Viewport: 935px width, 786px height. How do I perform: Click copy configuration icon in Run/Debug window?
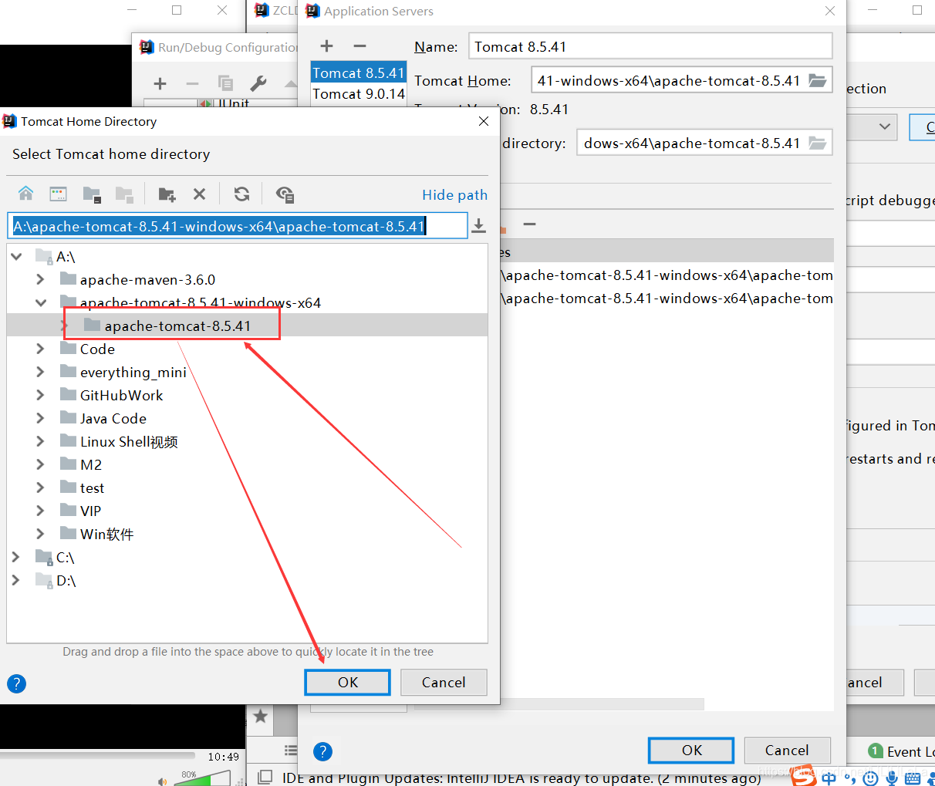(225, 83)
